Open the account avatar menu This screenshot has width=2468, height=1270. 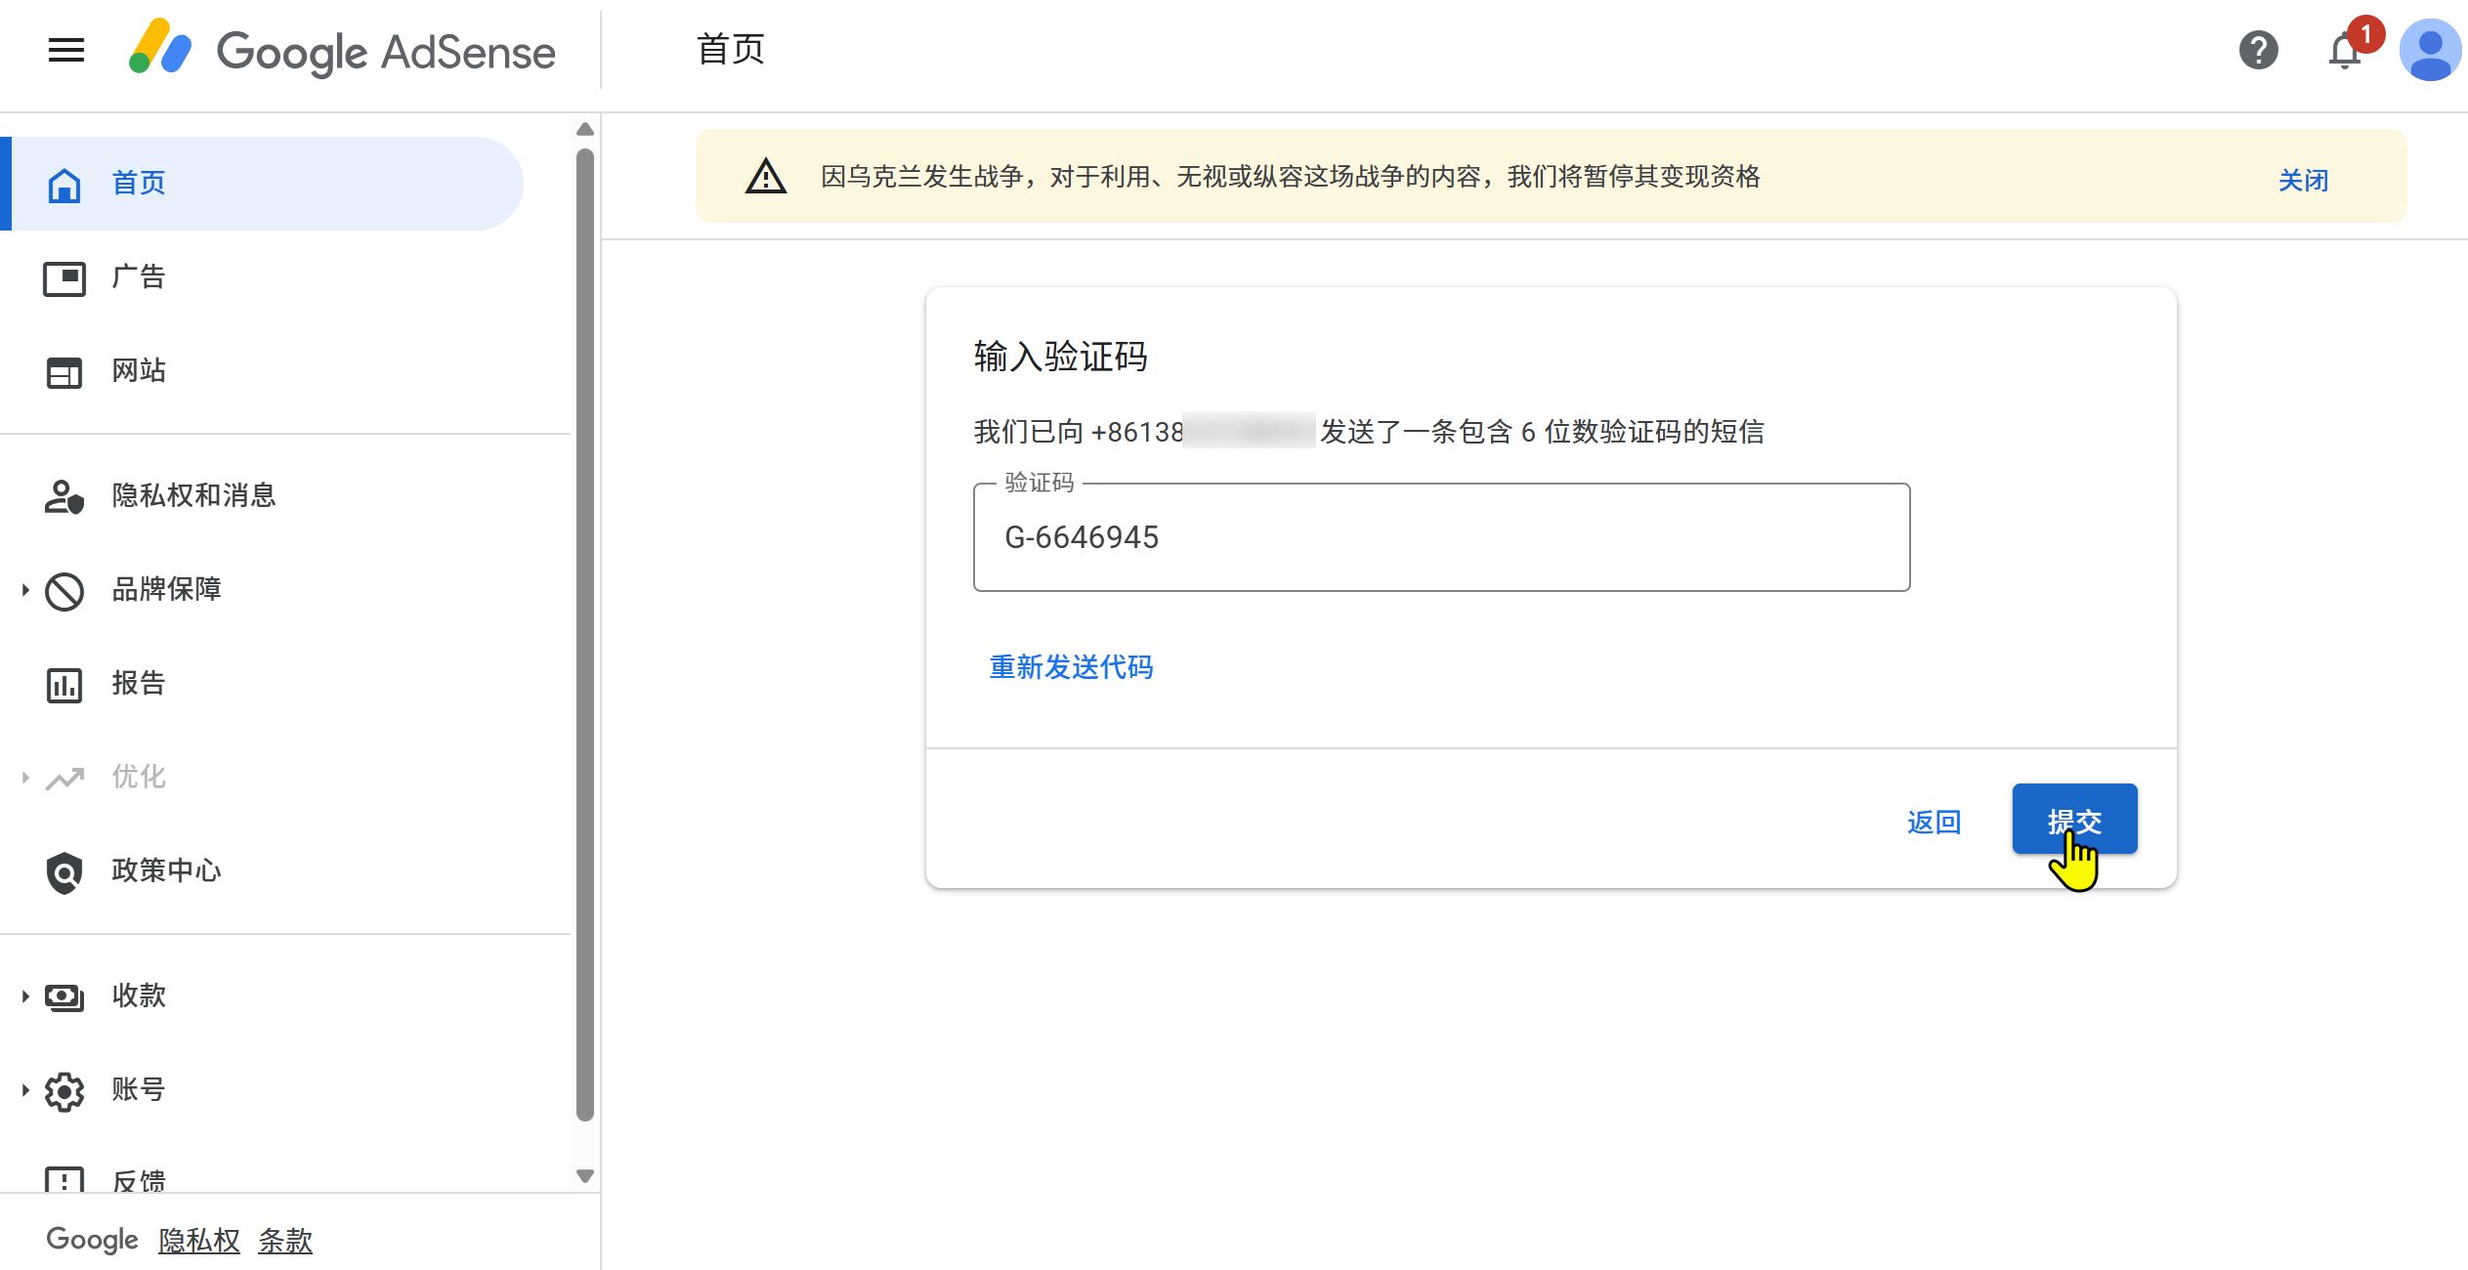click(2429, 51)
